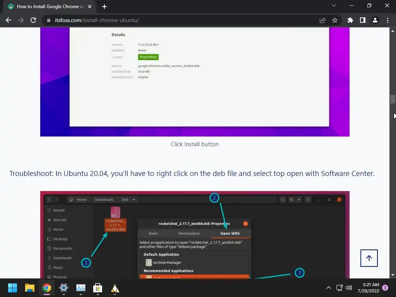Select the How to Install Google Chrome tab
The width and height of the screenshot is (396, 297).
pos(49,7)
